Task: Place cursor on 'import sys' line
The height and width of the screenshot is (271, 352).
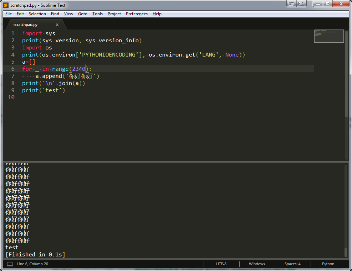Action: [39, 33]
